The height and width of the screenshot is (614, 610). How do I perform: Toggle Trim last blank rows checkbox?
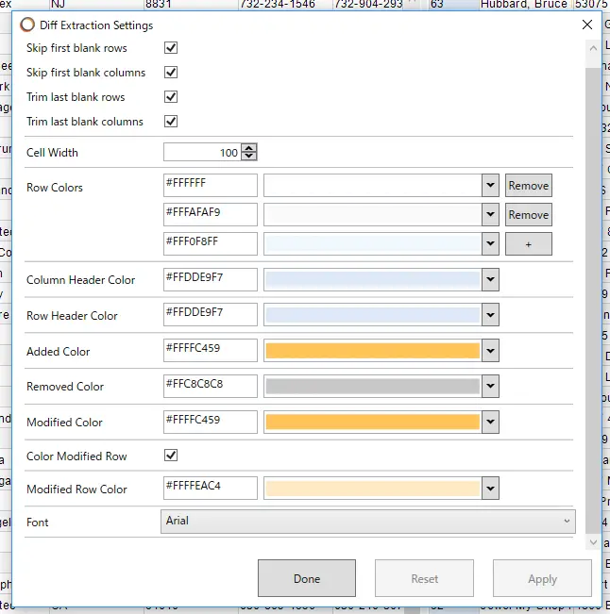click(x=171, y=97)
